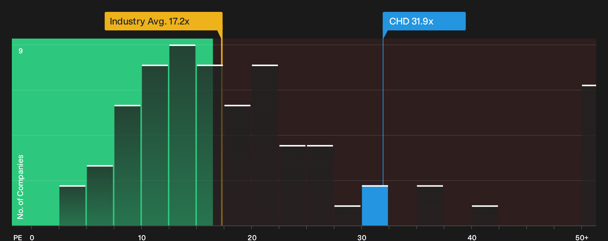Viewport: 608px width, 241px height.
Task: Click the 50+ PE histogram bar
Action: click(x=589, y=155)
